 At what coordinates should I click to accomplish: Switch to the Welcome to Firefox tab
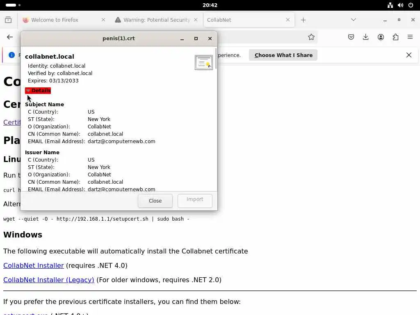63,20
